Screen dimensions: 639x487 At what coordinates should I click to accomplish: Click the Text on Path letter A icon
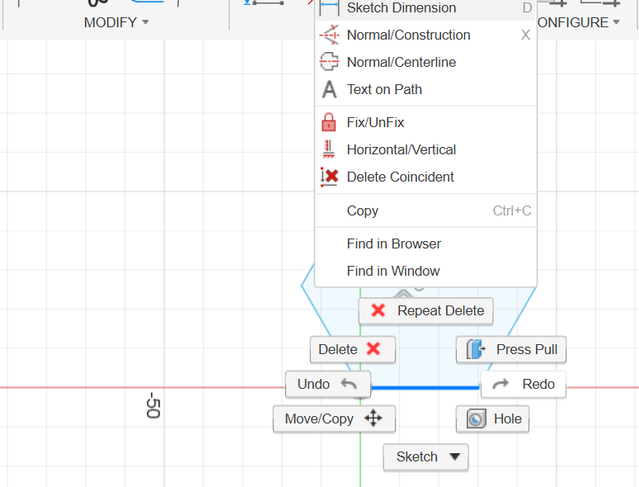(329, 89)
